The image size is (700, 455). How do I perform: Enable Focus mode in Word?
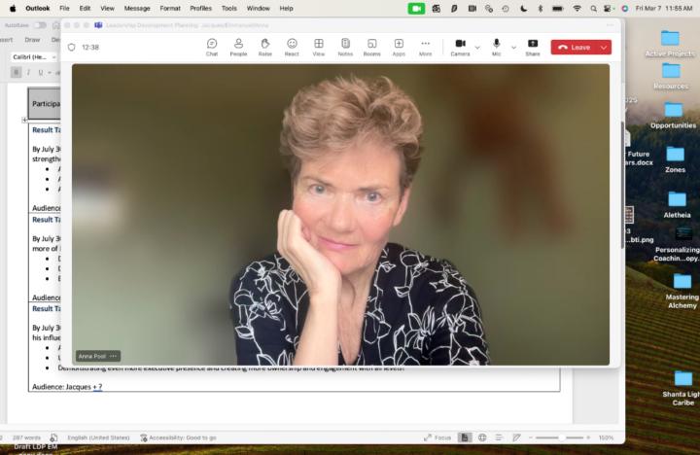437,437
